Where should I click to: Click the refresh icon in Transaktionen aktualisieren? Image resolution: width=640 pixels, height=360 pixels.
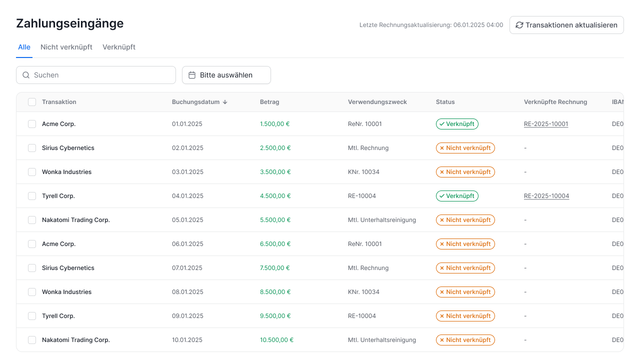519,25
